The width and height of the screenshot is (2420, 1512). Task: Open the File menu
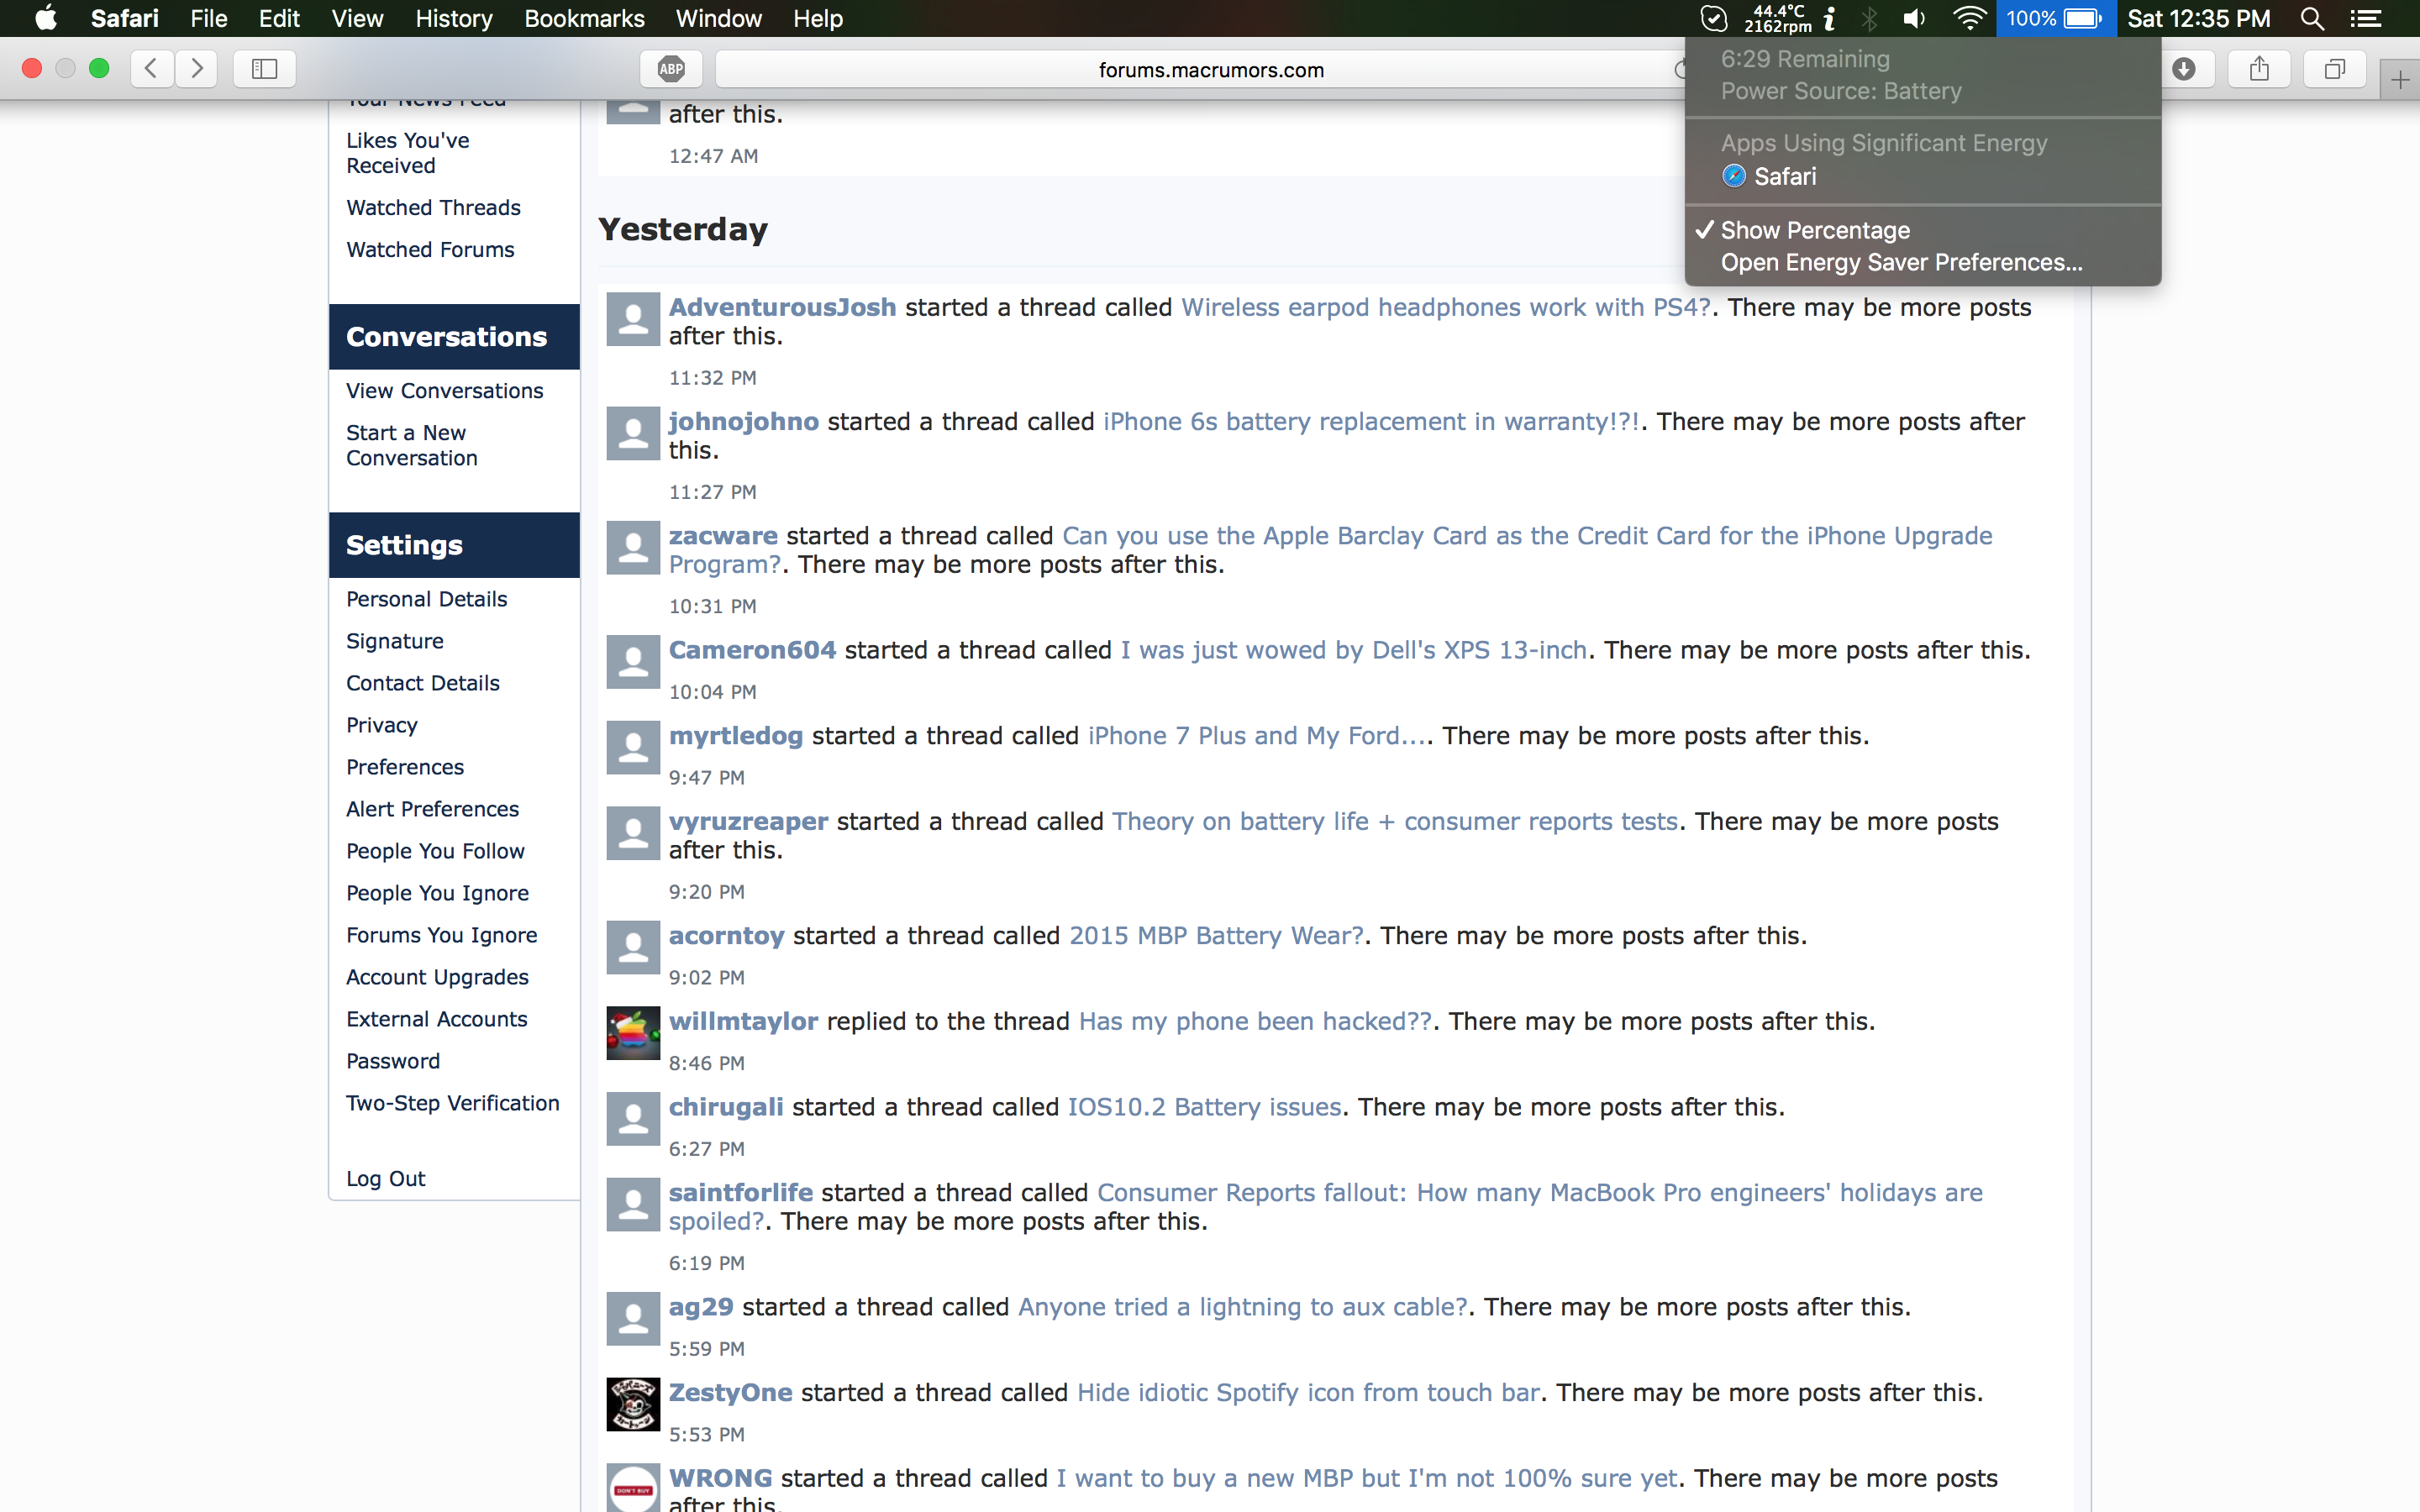pyautogui.click(x=209, y=18)
